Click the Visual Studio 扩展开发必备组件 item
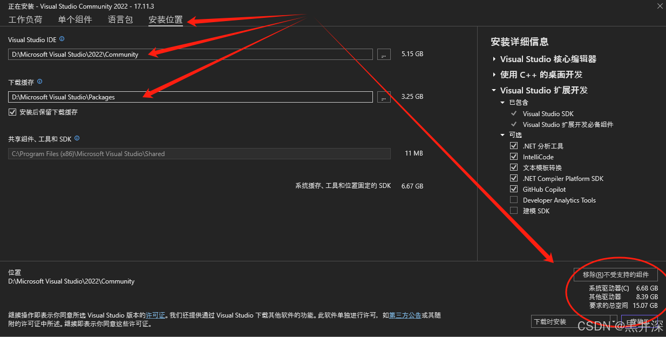Viewport: 666px width, 337px height. pos(568,125)
